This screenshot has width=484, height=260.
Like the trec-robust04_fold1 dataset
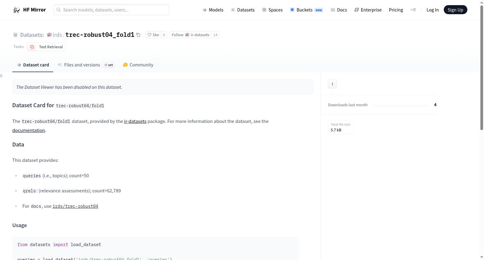tap(153, 35)
